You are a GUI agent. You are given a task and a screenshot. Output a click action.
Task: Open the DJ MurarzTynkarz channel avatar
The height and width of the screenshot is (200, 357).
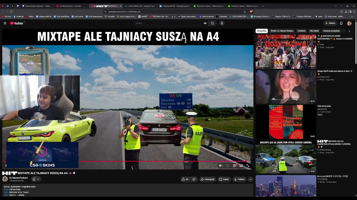(5, 179)
